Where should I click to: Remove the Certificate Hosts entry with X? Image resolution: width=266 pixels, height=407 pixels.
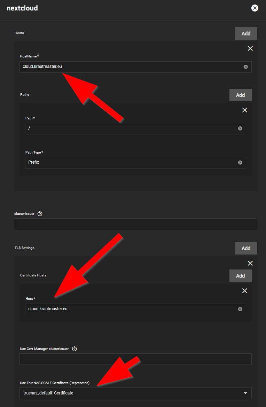coord(244,291)
